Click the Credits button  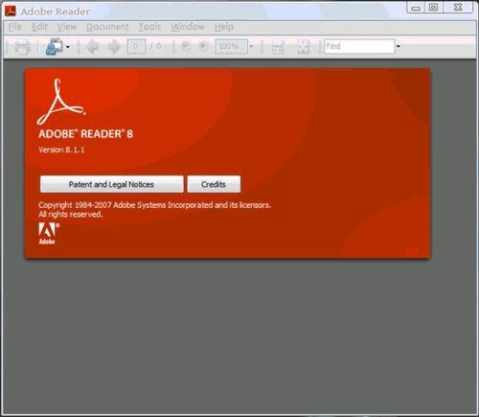[214, 184]
